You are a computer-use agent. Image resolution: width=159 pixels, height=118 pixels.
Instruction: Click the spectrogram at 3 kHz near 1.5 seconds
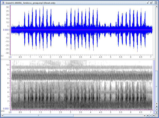[40, 96]
